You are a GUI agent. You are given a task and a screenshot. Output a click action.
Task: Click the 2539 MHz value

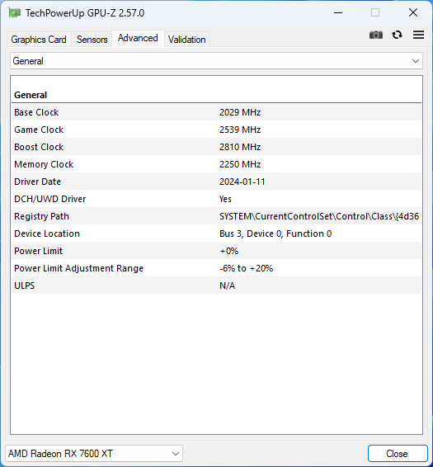click(x=240, y=130)
